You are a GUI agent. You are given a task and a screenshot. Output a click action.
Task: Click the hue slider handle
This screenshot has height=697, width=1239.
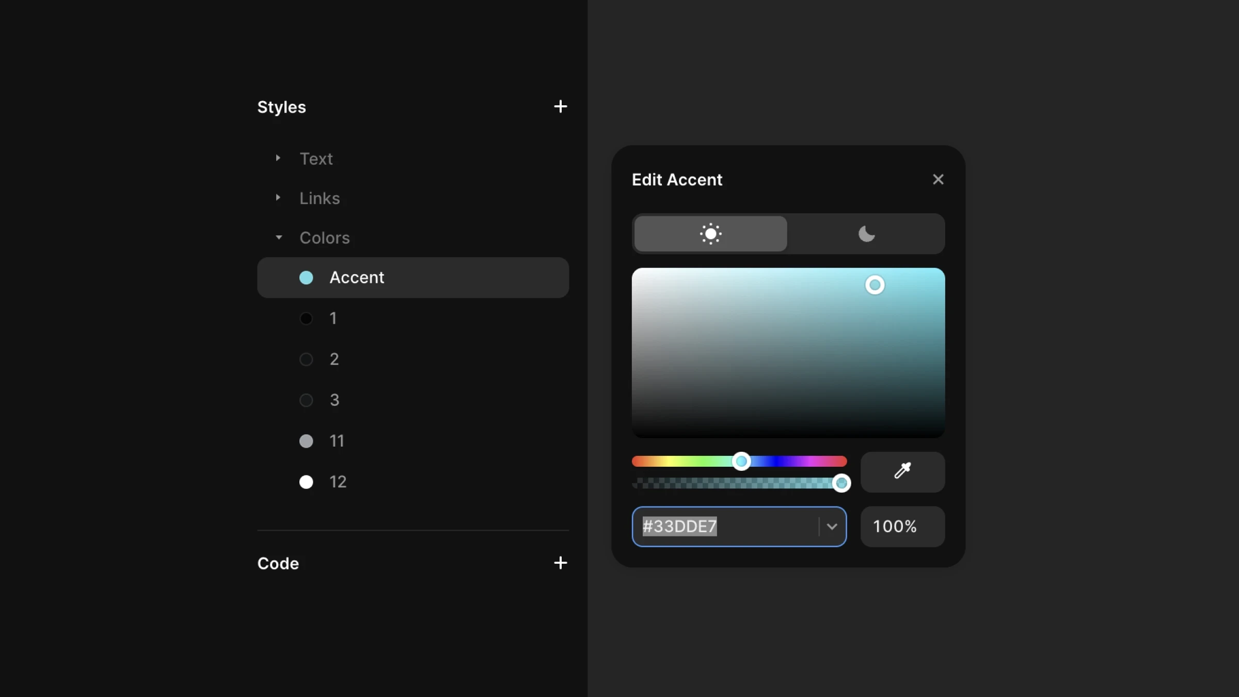point(741,461)
